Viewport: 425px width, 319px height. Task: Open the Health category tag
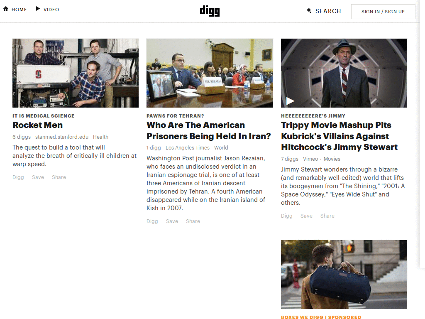click(x=100, y=137)
